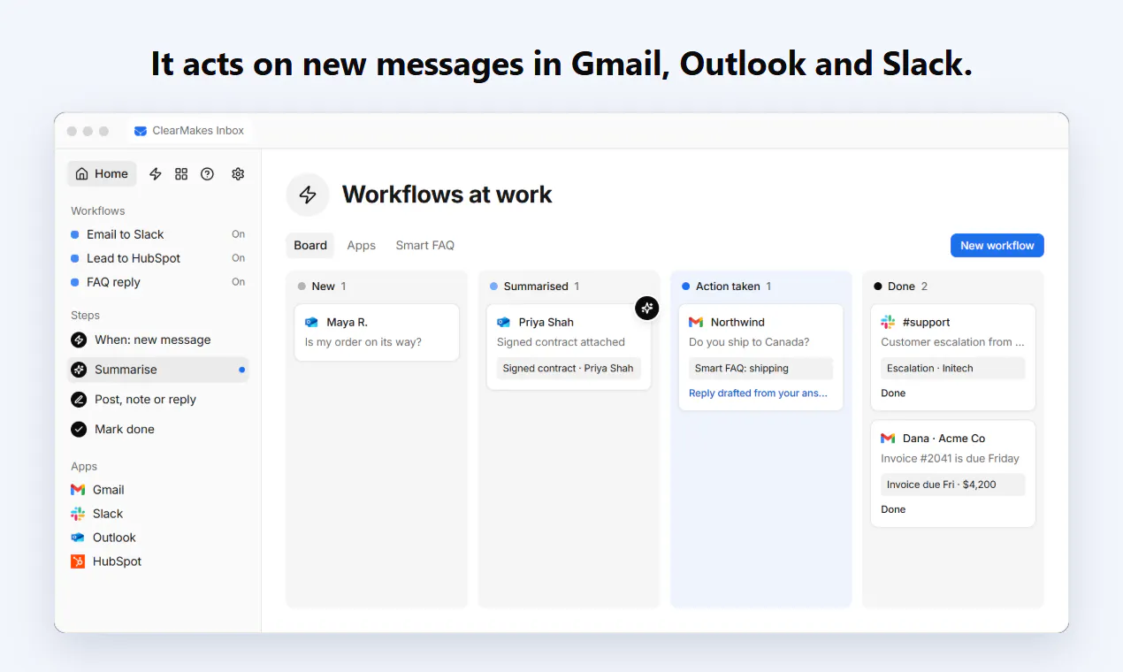Click the 'Smart FAQ: shipping' chip
The image size is (1123, 672).
[x=760, y=369]
